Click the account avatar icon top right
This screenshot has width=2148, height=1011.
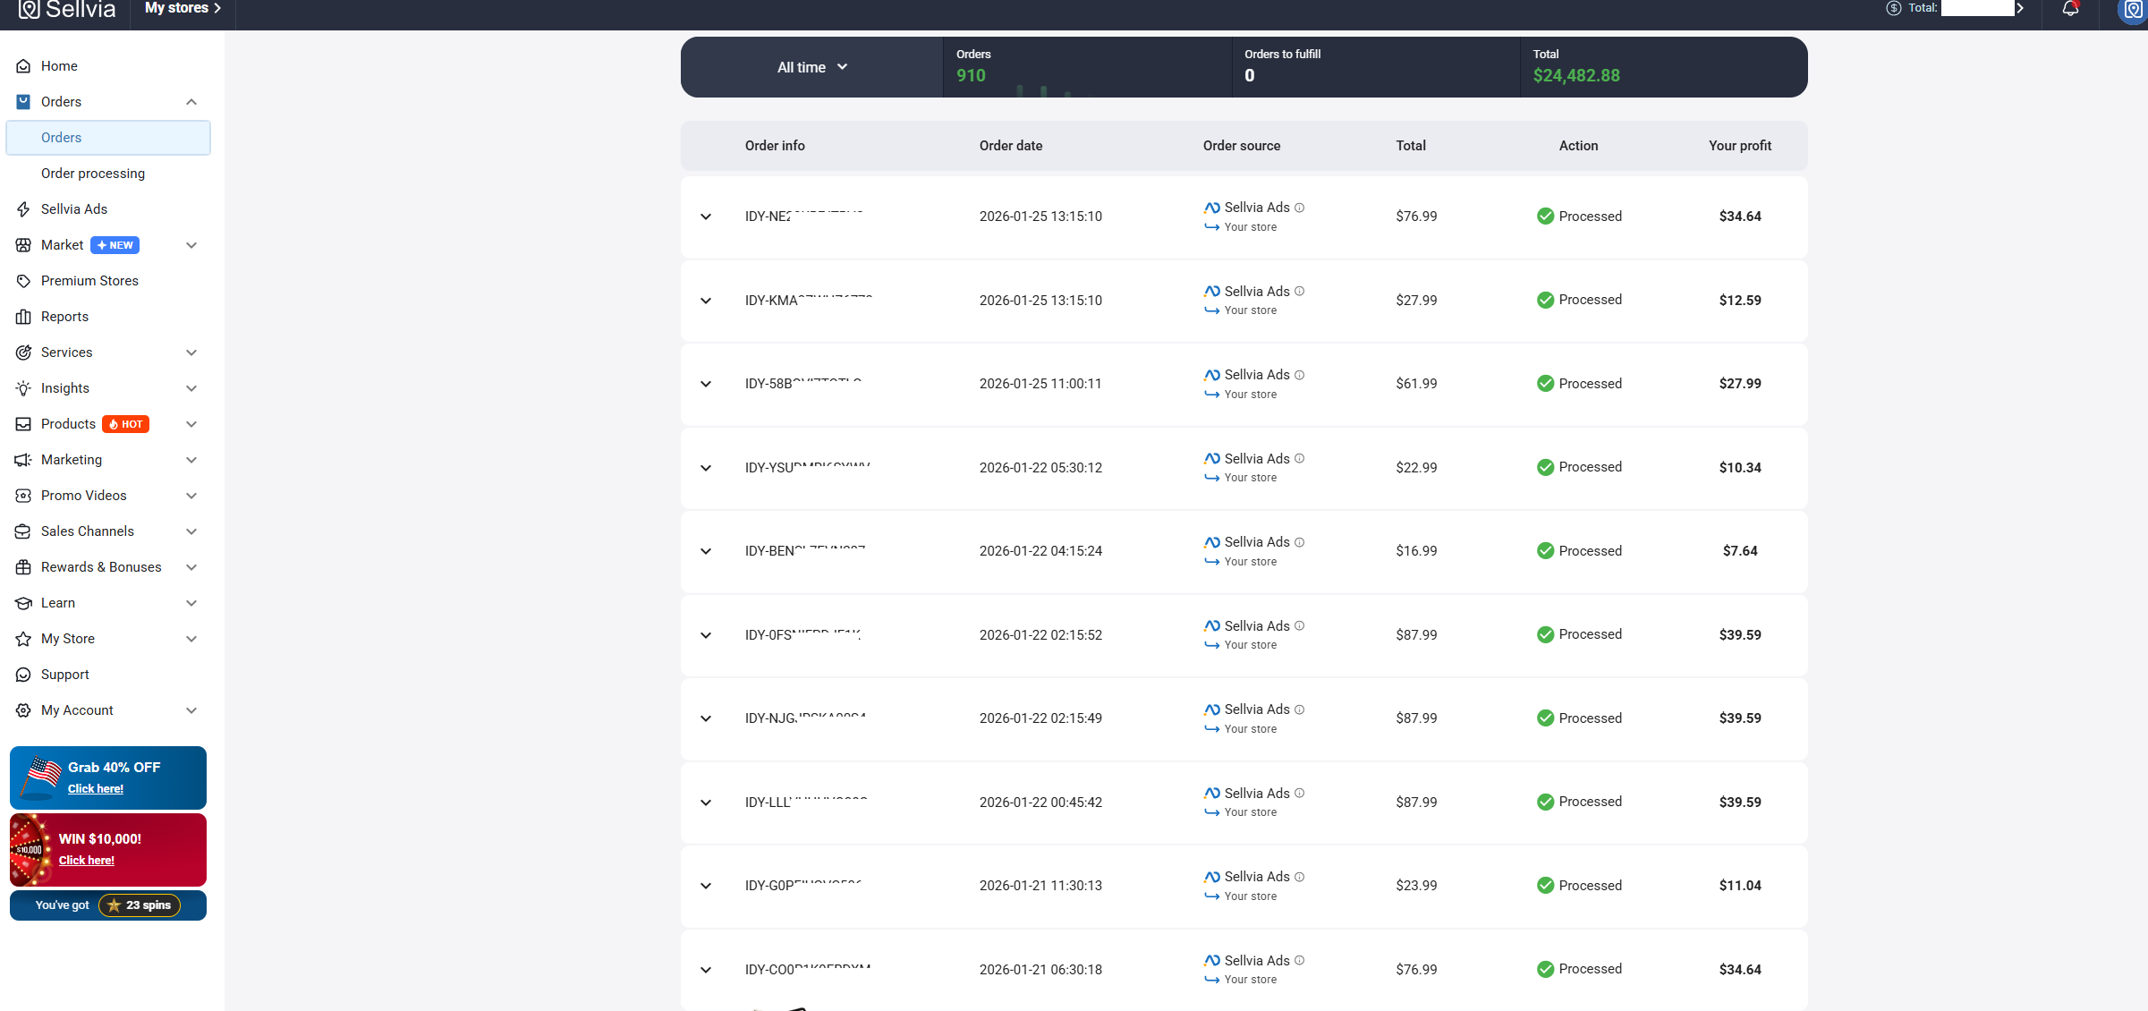[x=2133, y=9]
